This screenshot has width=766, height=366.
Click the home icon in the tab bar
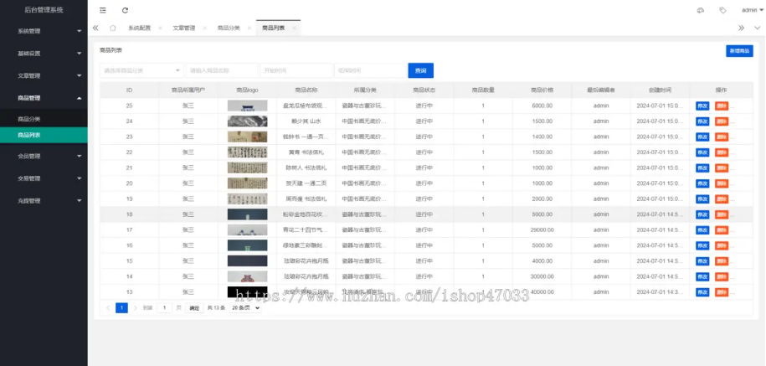(x=112, y=28)
